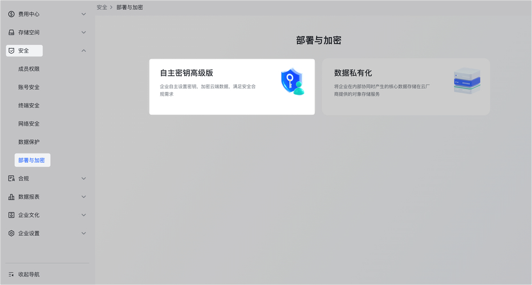532x285 pixels.
Task: Expand the 合规 chevron
Action: pos(83,178)
